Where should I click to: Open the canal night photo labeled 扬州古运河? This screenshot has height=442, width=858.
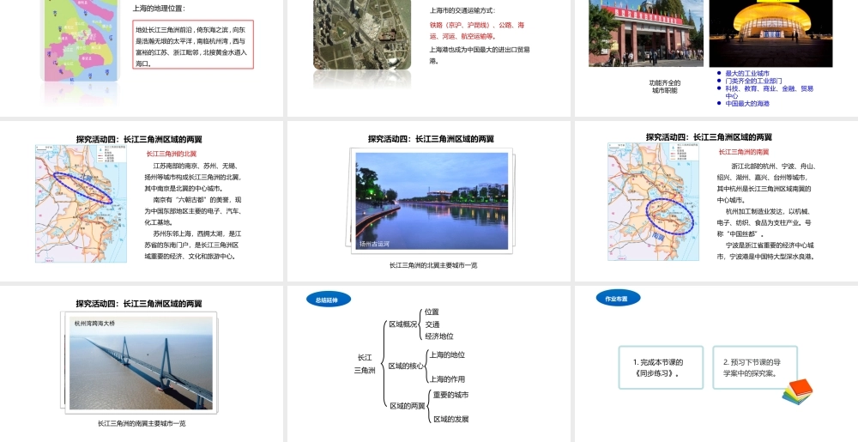(x=432, y=201)
